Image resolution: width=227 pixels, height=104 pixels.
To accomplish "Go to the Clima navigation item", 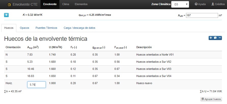I will click(65, 4).
